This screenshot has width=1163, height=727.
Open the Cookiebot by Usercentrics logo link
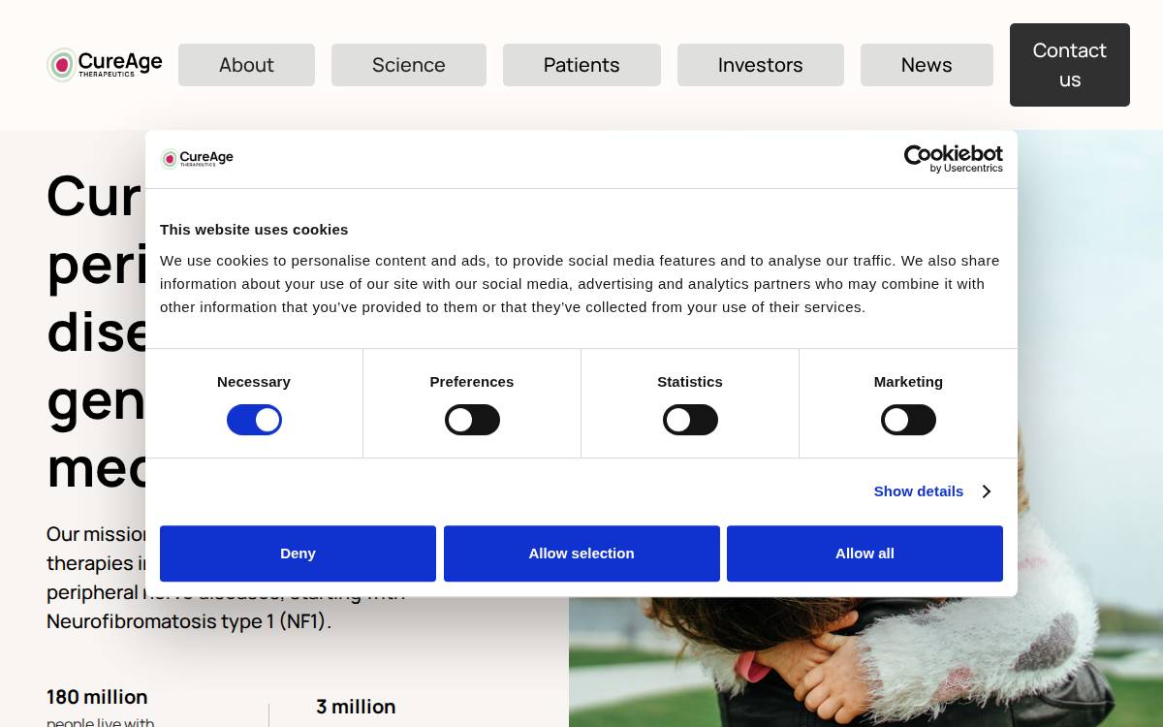(x=954, y=159)
